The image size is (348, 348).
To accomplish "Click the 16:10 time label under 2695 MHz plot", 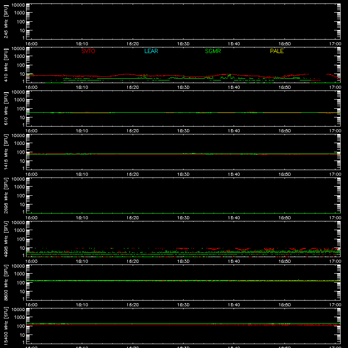I will point(82,218).
